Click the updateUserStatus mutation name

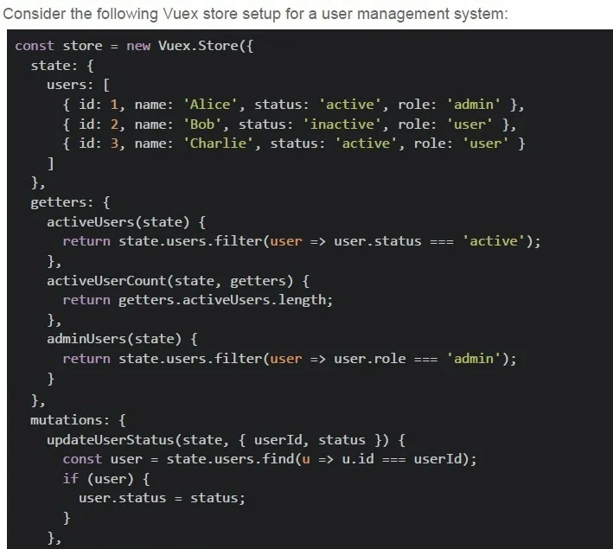(111, 439)
